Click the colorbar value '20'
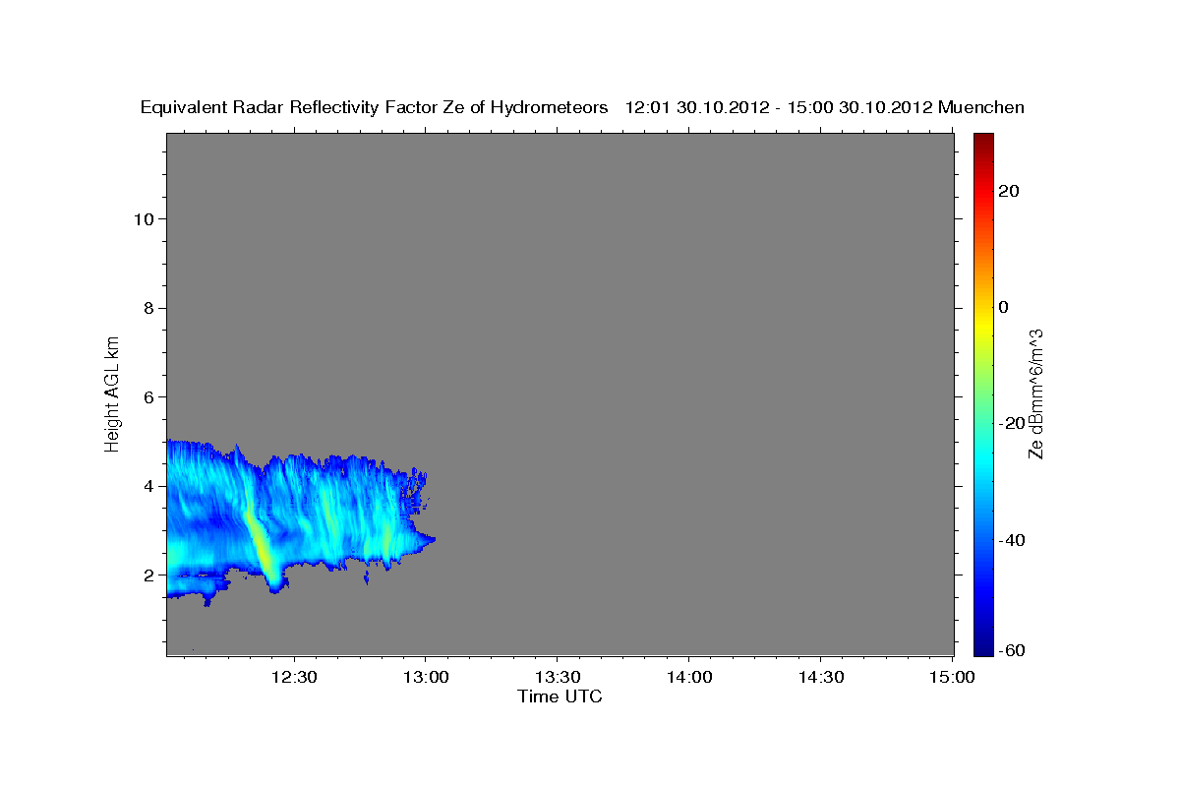 [1010, 191]
